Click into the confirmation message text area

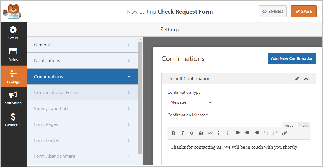point(239,152)
